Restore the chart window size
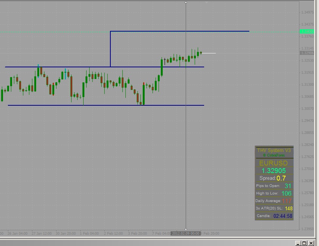This screenshot has width=319, height=246. [304, 243]
